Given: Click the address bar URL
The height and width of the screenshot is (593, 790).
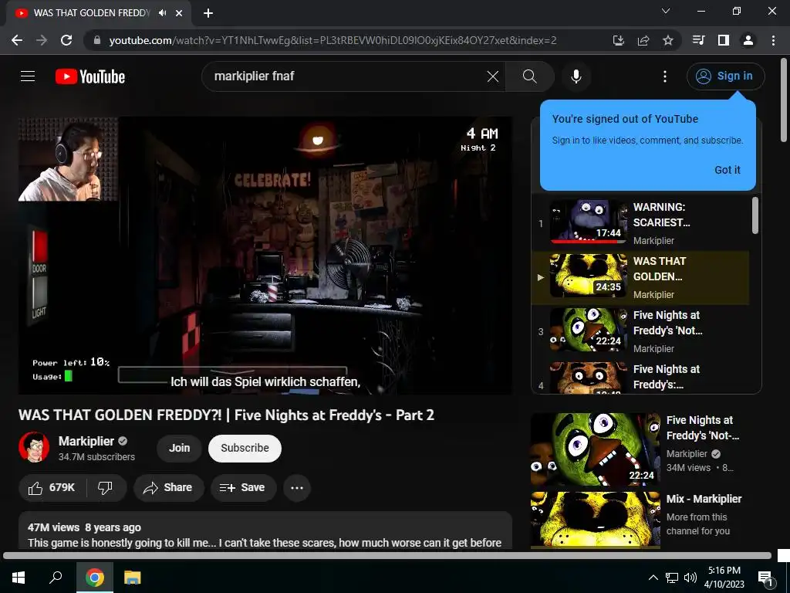Looking at the screenshot, I should (333, 40).
